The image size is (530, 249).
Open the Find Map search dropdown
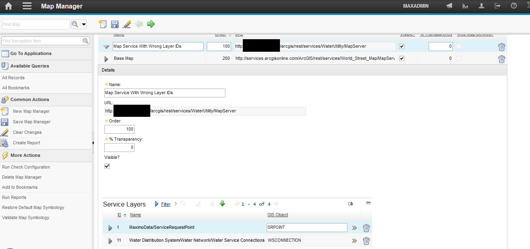pyautogui.click(x=79, y=25)
